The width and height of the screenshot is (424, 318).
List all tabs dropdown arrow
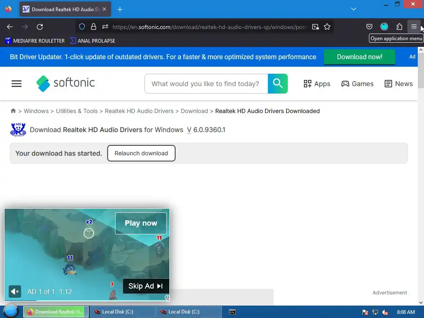(x=354, y=9)
